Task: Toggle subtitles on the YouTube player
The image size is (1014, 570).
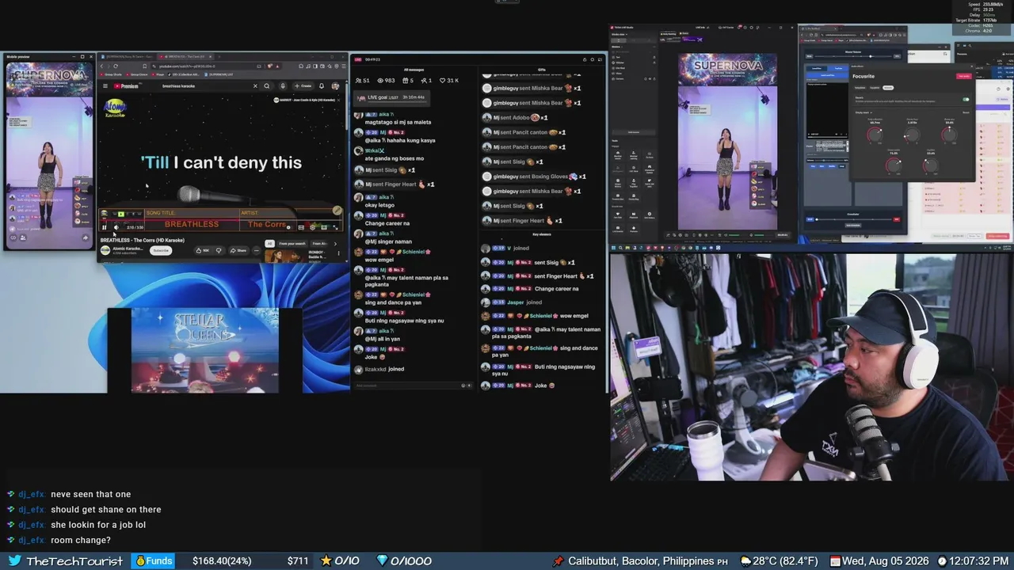Action: tap(301, 227)
